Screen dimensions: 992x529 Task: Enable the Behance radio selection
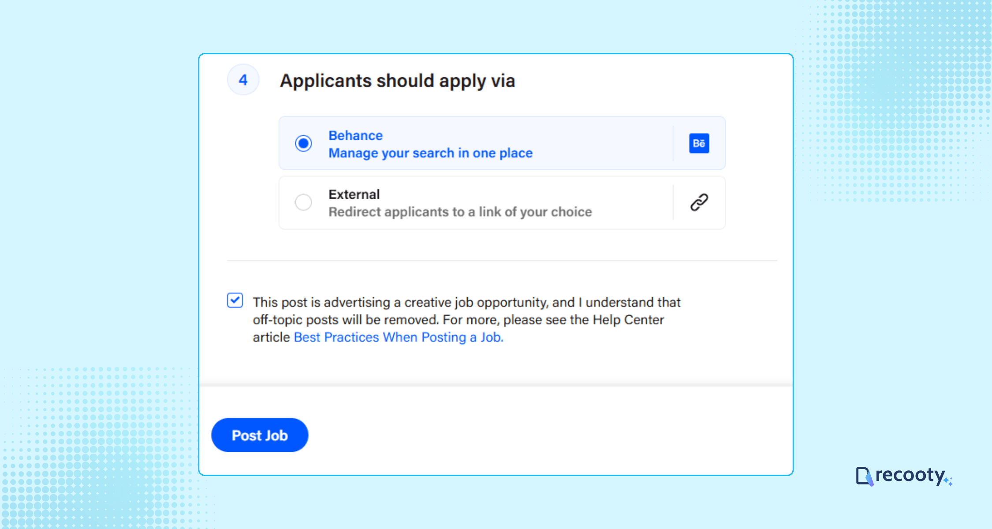coord(303,143)
